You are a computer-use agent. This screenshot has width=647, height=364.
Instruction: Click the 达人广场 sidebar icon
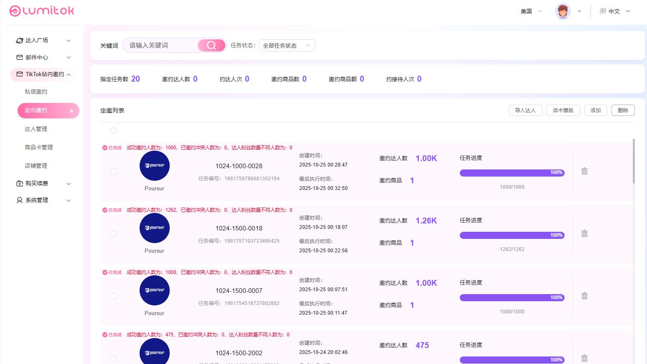[19, 41]
